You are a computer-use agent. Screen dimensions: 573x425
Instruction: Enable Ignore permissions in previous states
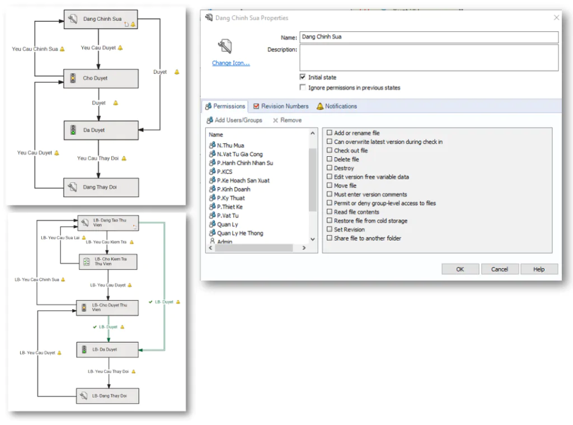coord(303,87)
